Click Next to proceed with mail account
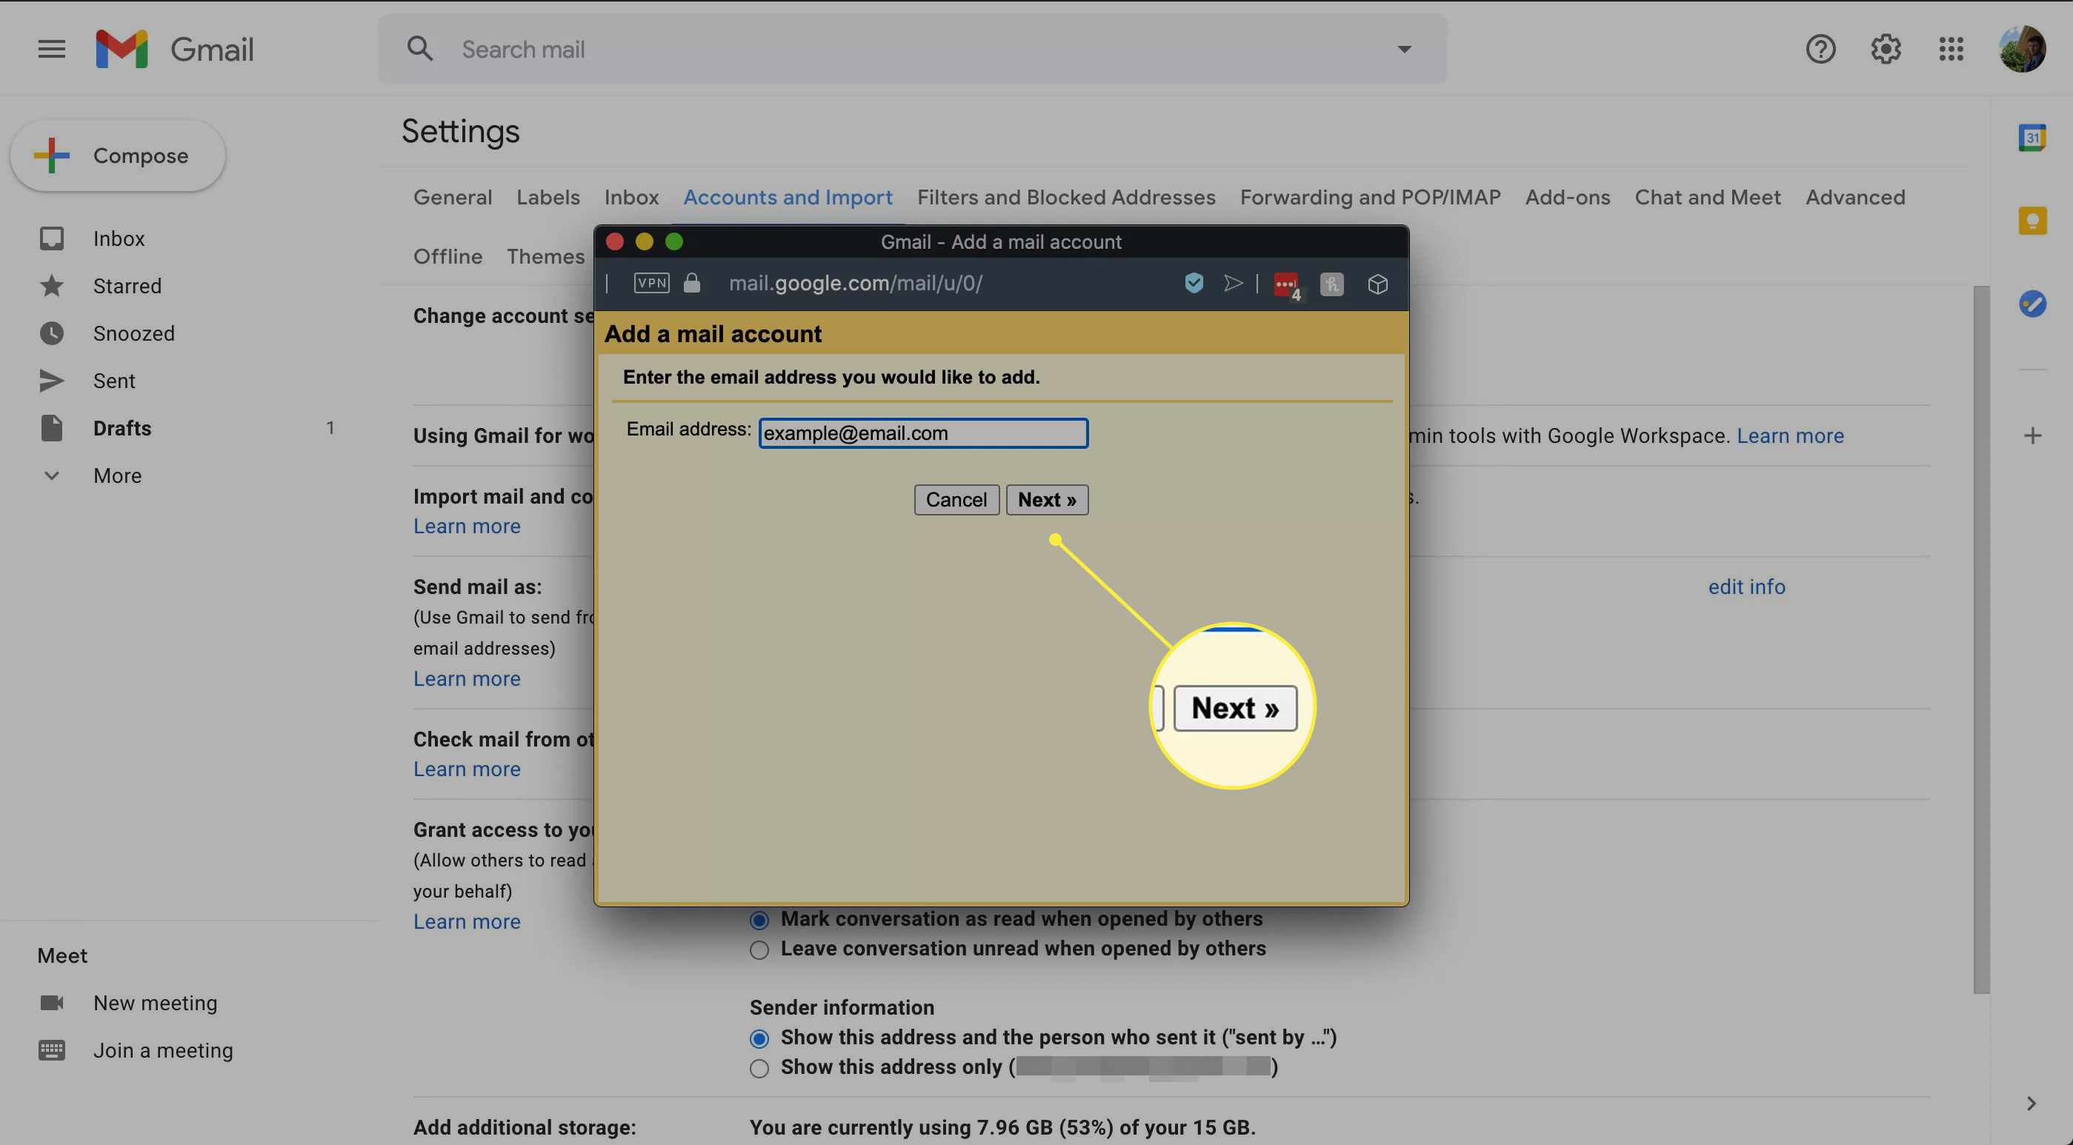The image size is (2073, 1145). point(1046,498)
